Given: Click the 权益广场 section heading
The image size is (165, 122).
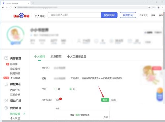Looking at the screenshot, I should [x=16, y=101].
